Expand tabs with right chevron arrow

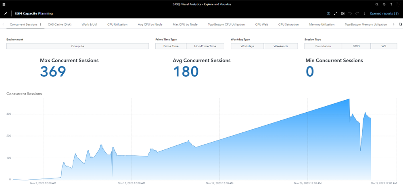393,25
